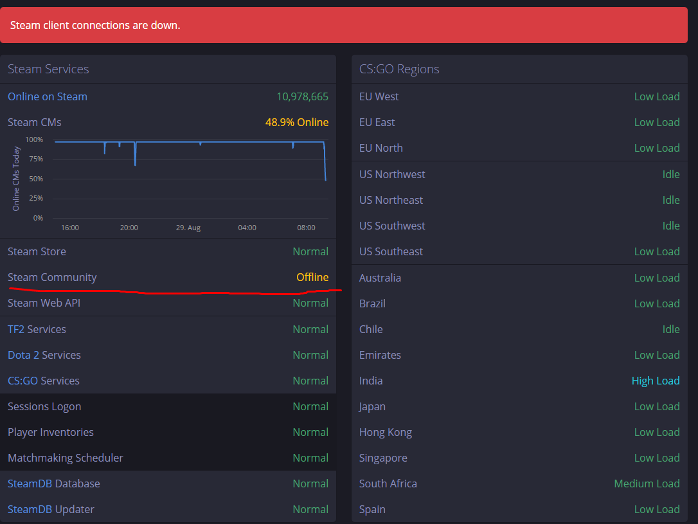The image size is (698, 524).
Task: Click the Japan region row
Action: coord(519,407)
